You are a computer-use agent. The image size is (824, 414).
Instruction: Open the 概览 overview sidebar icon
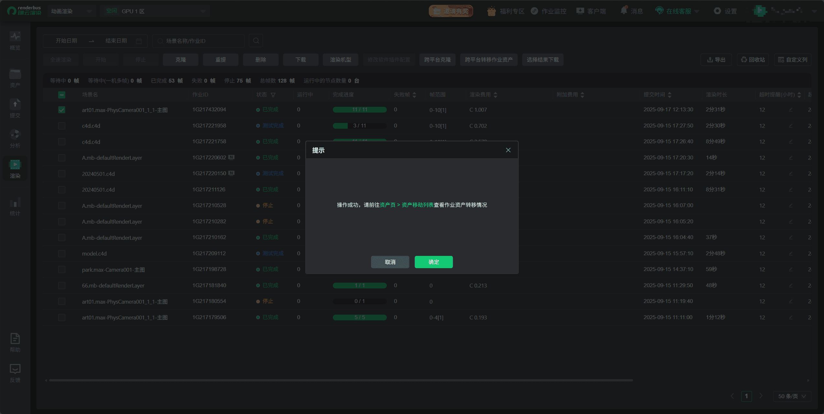[x=15, y=40]
